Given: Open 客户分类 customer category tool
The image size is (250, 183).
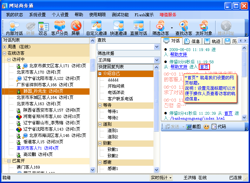Looking at the screenshot, I should [x=59, y=28].
